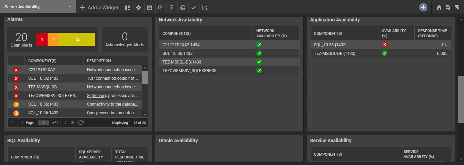The width and height of the screenshot is (464, 165).
Task: Click Add a Widget button
Action: 99,8
